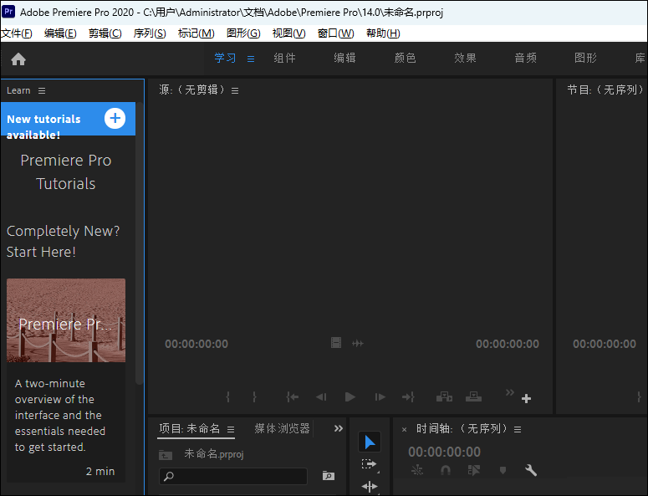Switch to the 图形 workspace
648x496 pixels.
[x=585, y=59]
